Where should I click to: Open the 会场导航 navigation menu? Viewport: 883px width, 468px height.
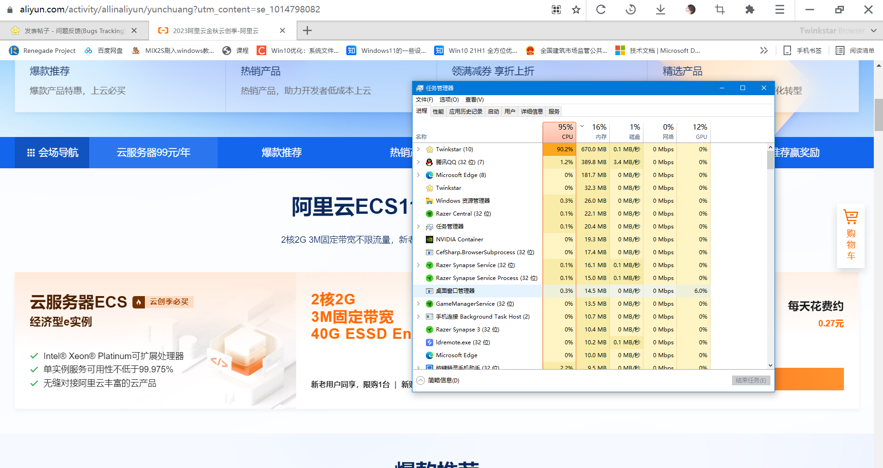pos(52,153)
